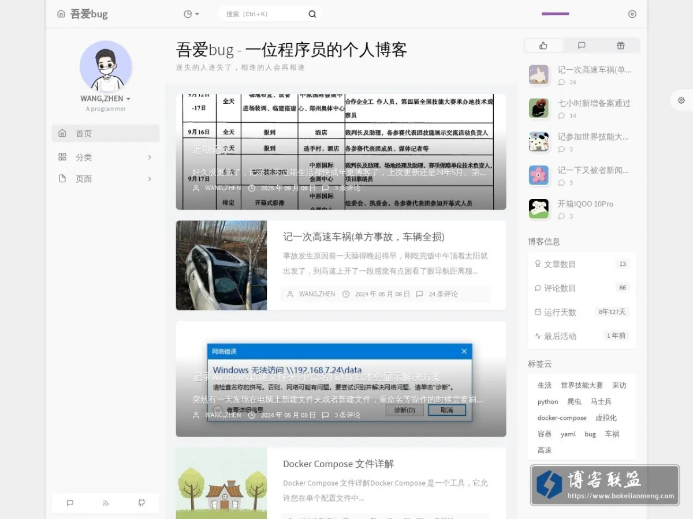Click the 评论数目 speech bubble icon

click(538, 288)
